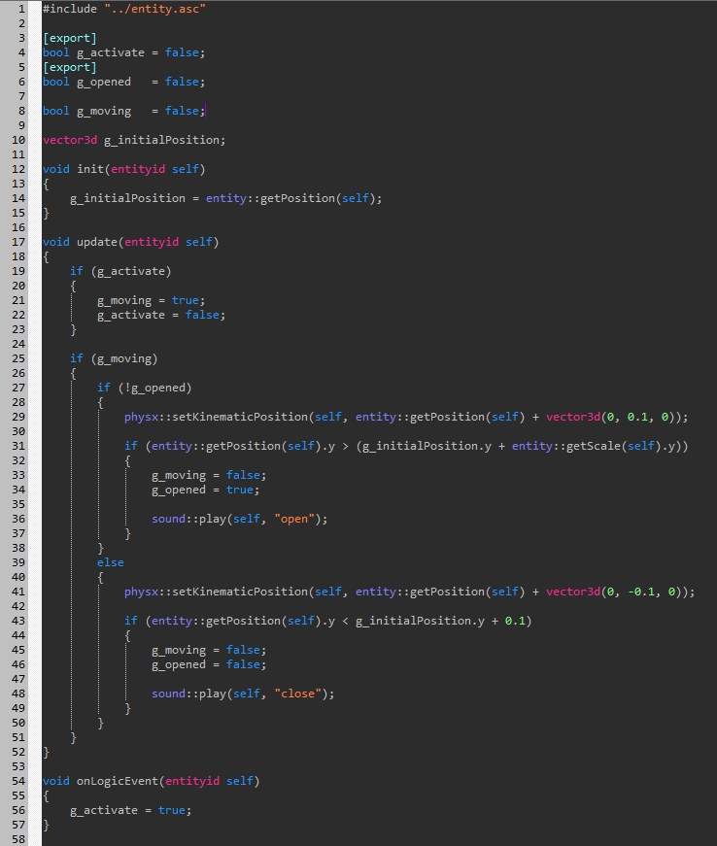Click the #include "../entity.asc" line
Viewport: 717px width, 846px height.
[x=124, y=9]
